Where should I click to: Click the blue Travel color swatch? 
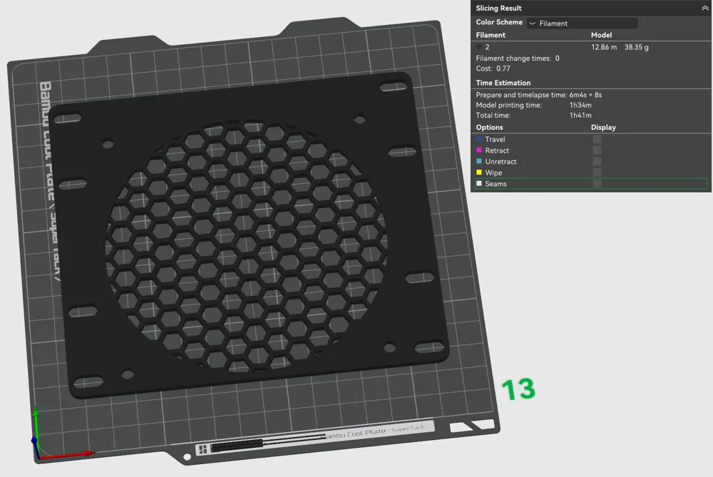point(479,139)
